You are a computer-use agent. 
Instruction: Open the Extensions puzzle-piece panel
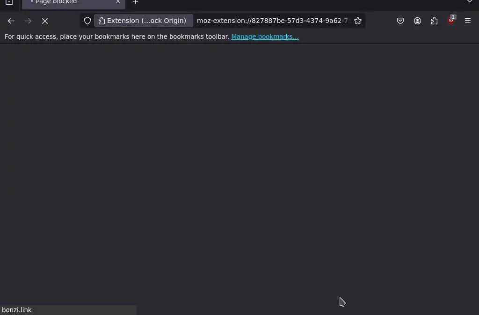click(x=434, y=21)
